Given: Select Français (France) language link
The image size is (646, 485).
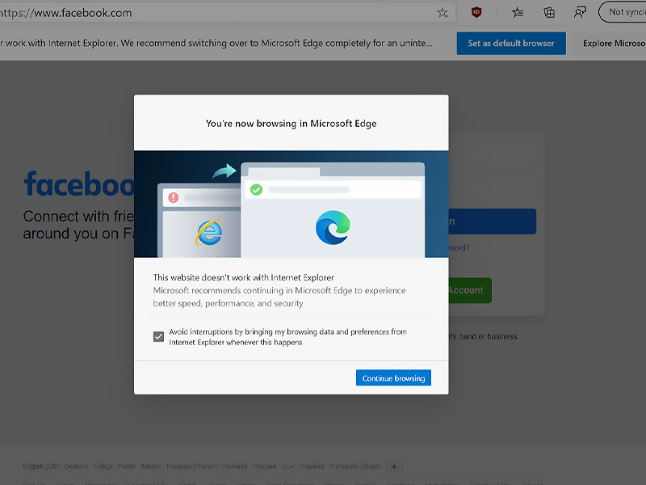Looking at the screenshot, I should [x=192, y=466].
